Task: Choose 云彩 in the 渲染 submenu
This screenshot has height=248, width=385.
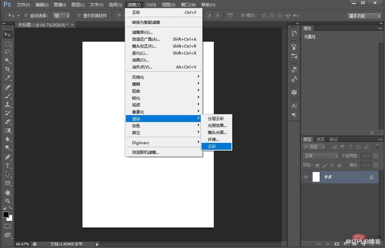Action: [x=216, y=146]
